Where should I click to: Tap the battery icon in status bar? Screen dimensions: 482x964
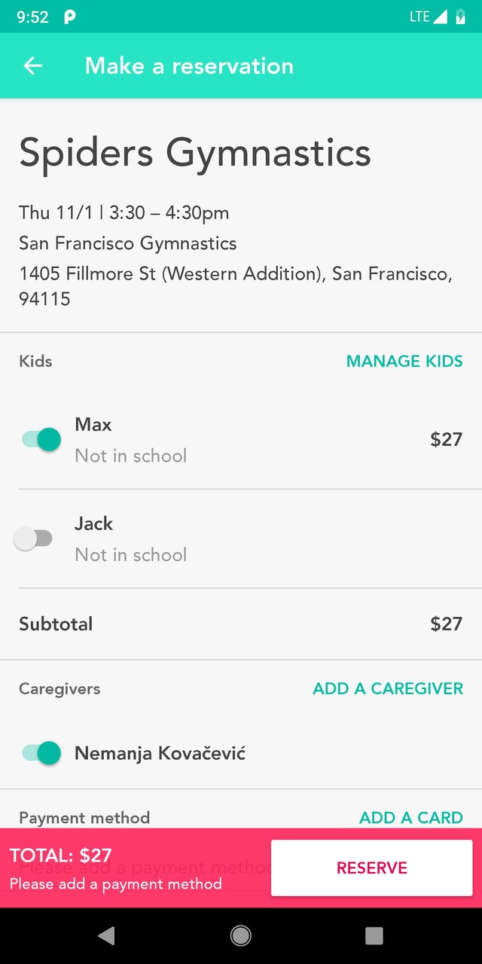(x=460, y=17)
